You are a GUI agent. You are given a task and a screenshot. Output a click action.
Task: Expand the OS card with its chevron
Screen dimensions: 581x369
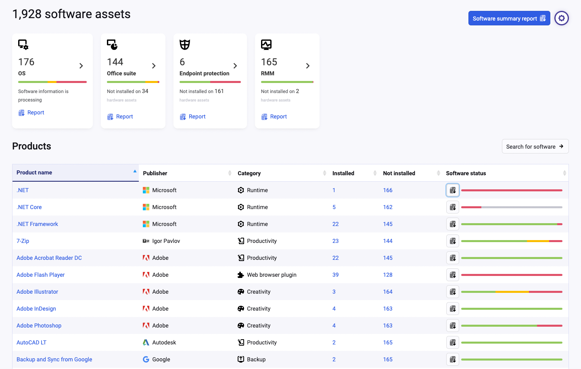(81, 65)
